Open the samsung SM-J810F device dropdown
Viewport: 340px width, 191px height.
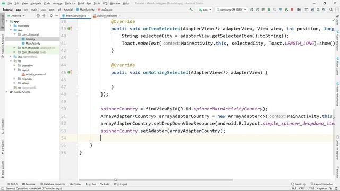coord(231,10)
